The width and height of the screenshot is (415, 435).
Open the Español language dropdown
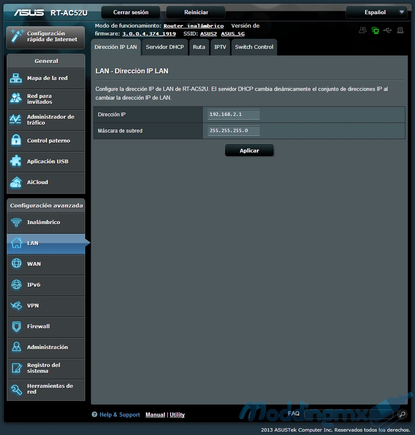tap(376, 12)
